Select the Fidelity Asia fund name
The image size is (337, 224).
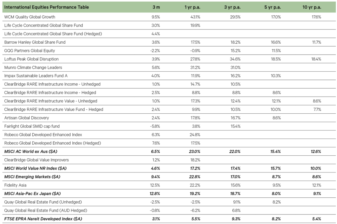(15, 185)
